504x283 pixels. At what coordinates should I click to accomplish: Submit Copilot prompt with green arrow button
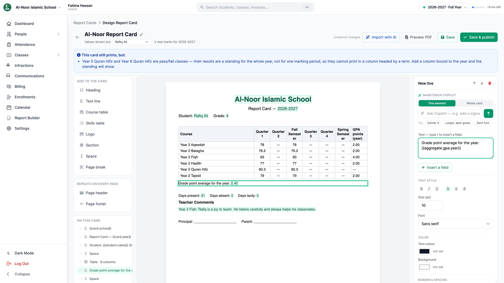pyautogui.click(x=489, y=114)
